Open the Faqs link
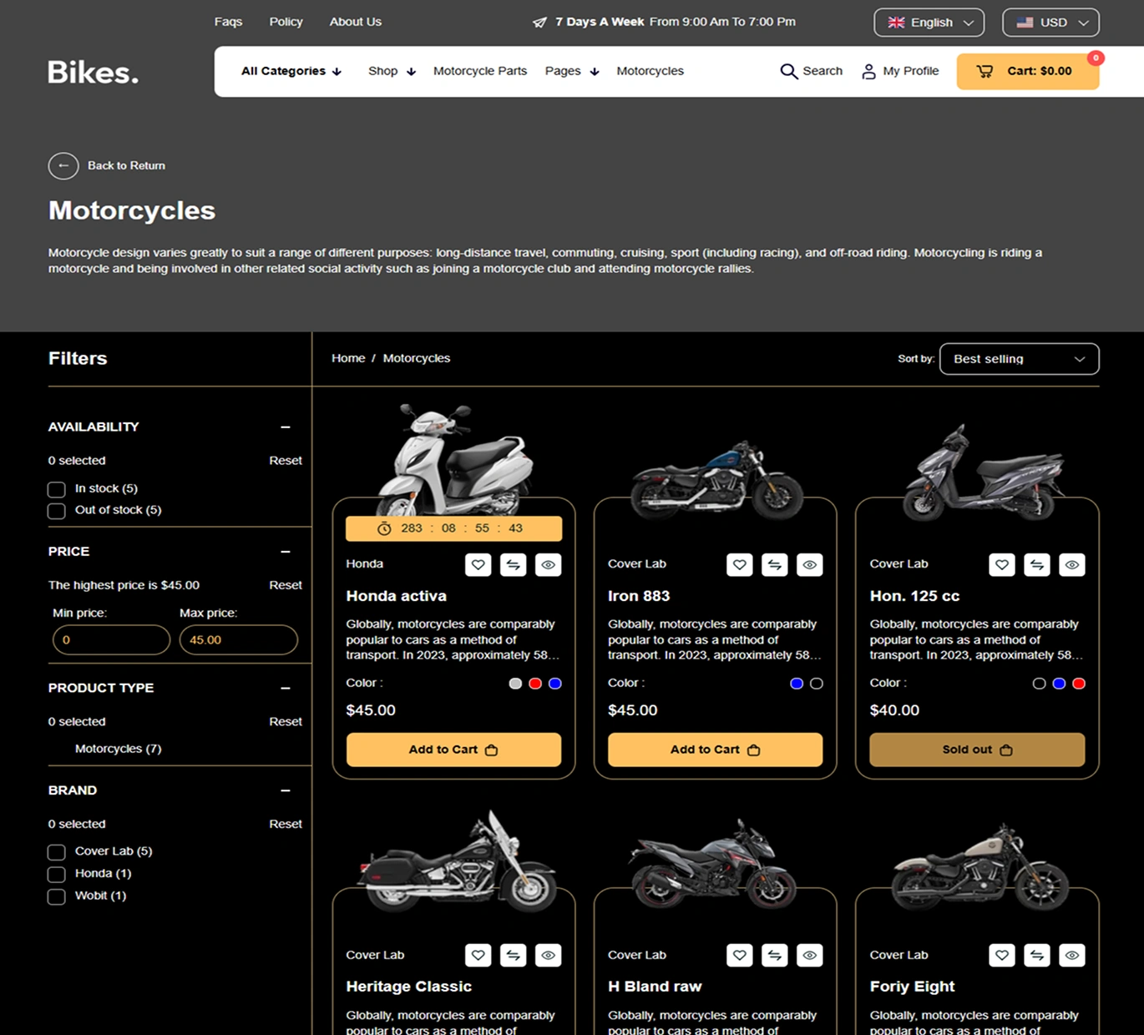The image size is (1144, 1035). [228, 22]
